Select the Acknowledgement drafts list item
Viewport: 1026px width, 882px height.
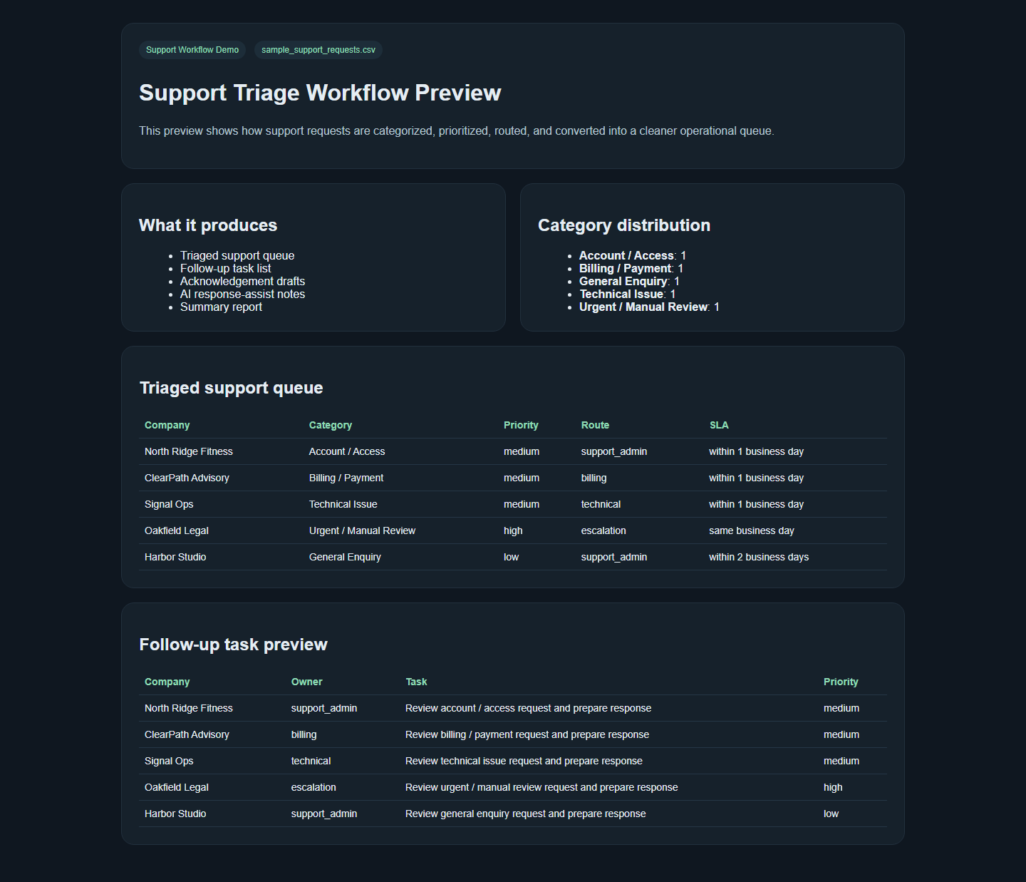[242, 281]
